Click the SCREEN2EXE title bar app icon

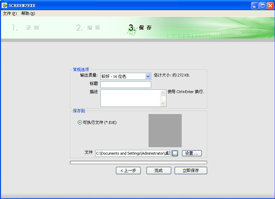[4, 5]
